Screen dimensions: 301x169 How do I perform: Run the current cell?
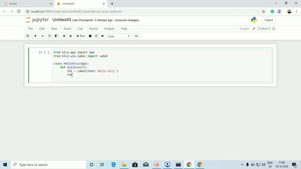(x=81, y=36)
